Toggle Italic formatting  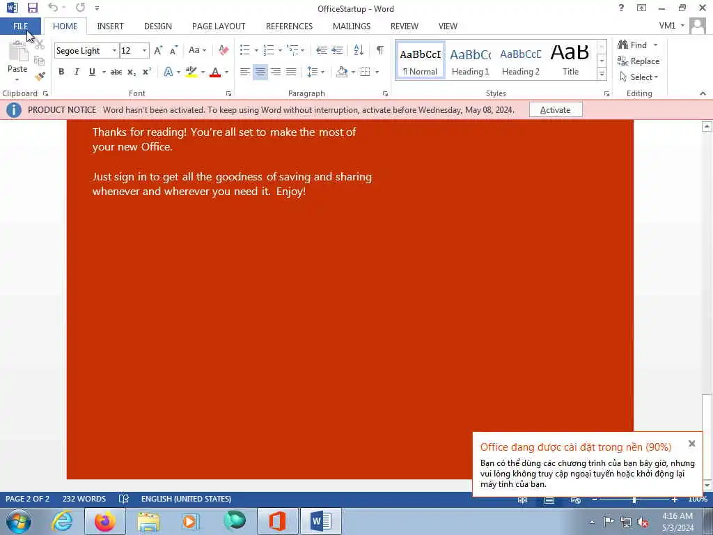pos(77,72)
